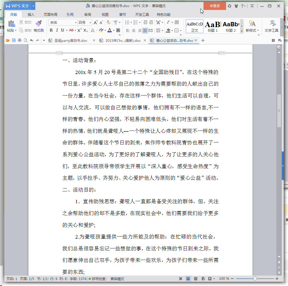Image resolution: width=288 pixels, height=286 pixels.
Task: Toggle page layout view in status bar
Action: point(188,279)
